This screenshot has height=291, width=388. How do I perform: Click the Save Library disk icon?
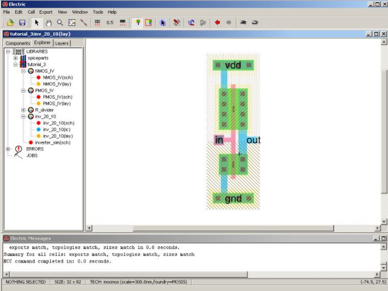pyautogui.click(x=22, y=22)
